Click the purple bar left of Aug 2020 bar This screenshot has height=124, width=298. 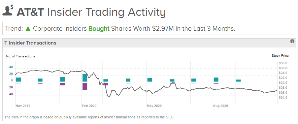tap(194, 83)
